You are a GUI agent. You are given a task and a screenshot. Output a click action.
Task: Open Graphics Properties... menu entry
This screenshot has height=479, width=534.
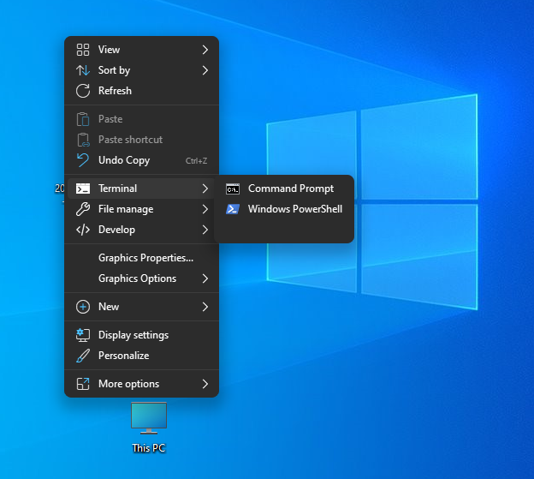pos(141,258)
